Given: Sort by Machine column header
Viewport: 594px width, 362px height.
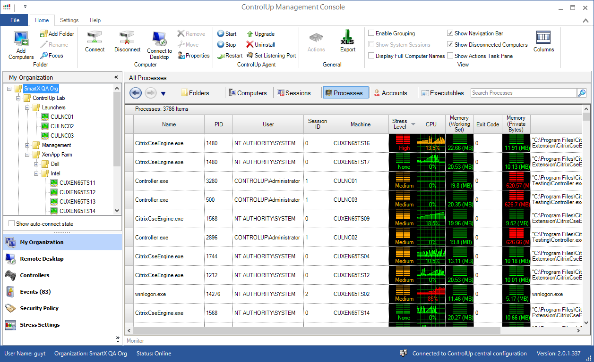Looking at the screenshot, I should [360, 124].
